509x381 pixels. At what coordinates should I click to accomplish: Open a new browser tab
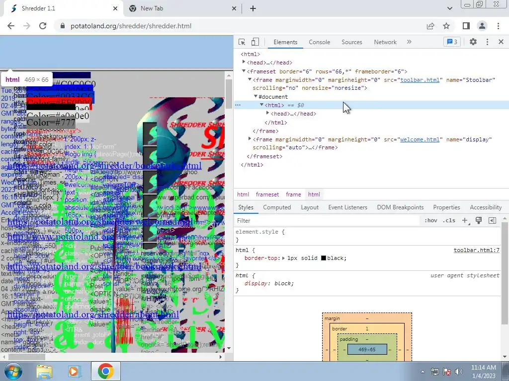tap(253, 8)
